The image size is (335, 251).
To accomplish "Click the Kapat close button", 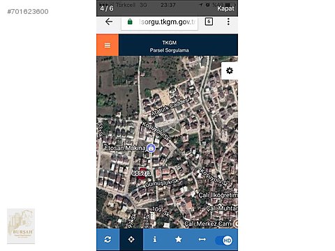I will pyautogui.click(x=225, y=8).
